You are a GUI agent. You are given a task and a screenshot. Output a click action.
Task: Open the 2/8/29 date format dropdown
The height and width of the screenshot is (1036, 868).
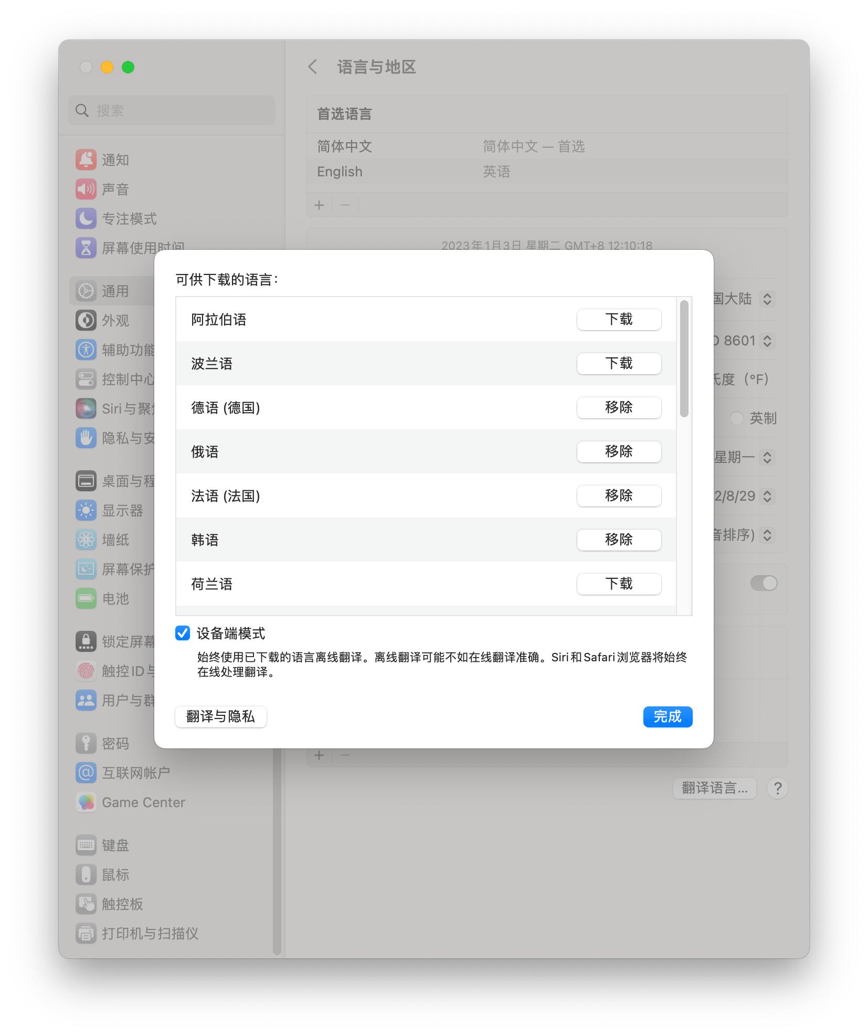coord(767,496)
